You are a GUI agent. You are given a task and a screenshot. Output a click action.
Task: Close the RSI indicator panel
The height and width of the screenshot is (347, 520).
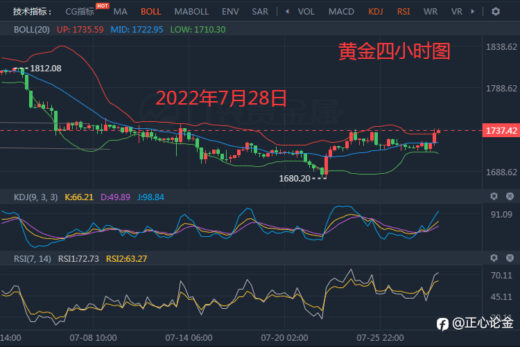(x=510, y=258)
